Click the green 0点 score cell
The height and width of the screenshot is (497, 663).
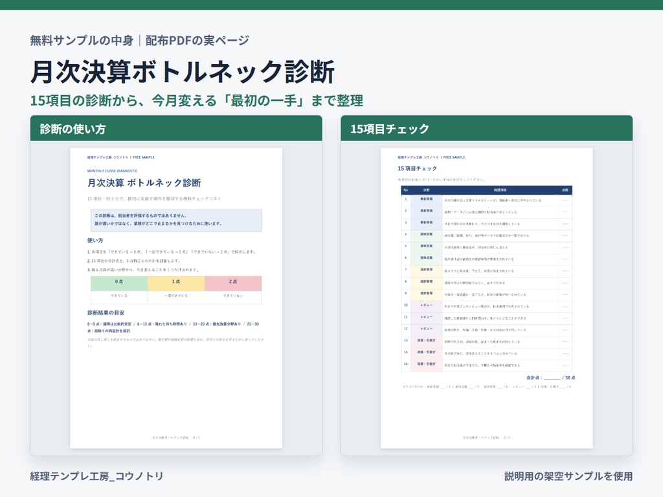coord(119,283)
